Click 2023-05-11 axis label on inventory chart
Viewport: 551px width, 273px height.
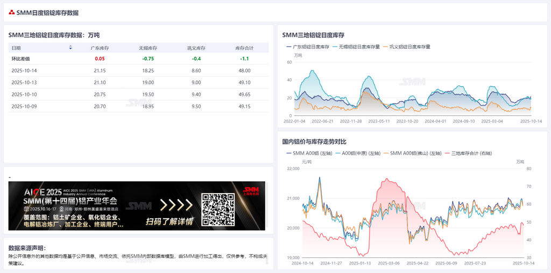point(378,121)
